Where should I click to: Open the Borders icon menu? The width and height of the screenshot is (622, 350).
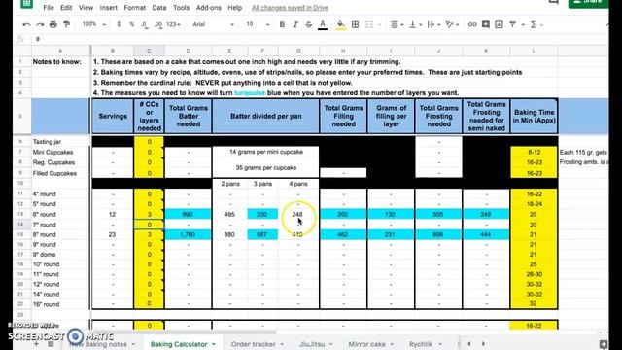tap(355, 24)
